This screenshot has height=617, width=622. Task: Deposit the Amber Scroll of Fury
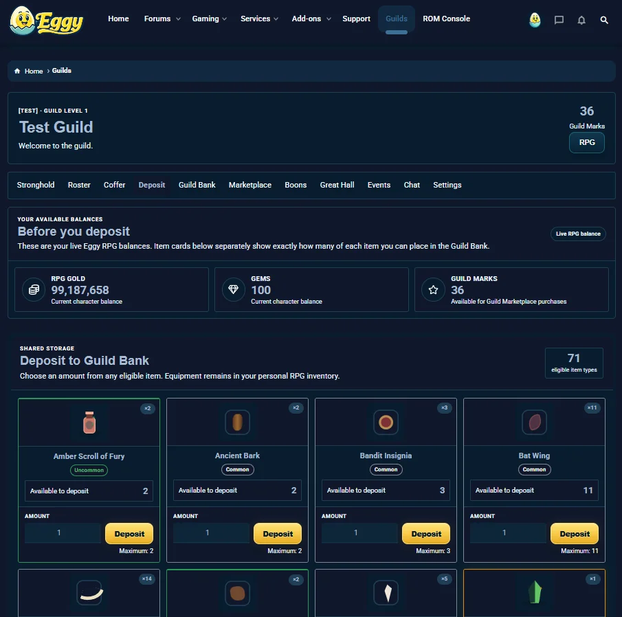129,534
